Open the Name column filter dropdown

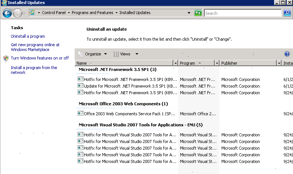click(176, 63)
